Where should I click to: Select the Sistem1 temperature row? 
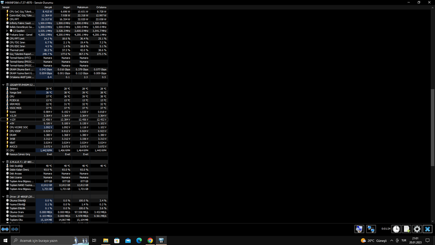click(54, 88)
